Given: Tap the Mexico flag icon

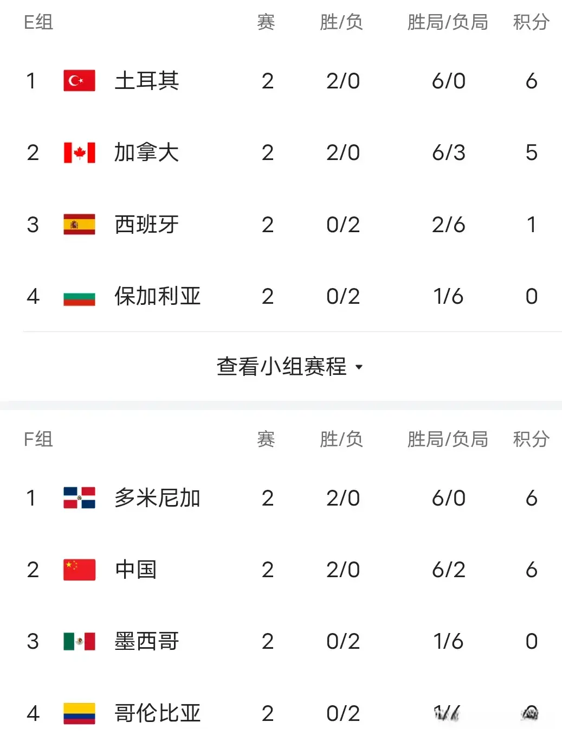Looking at the screenshot, I should [79, 641].
